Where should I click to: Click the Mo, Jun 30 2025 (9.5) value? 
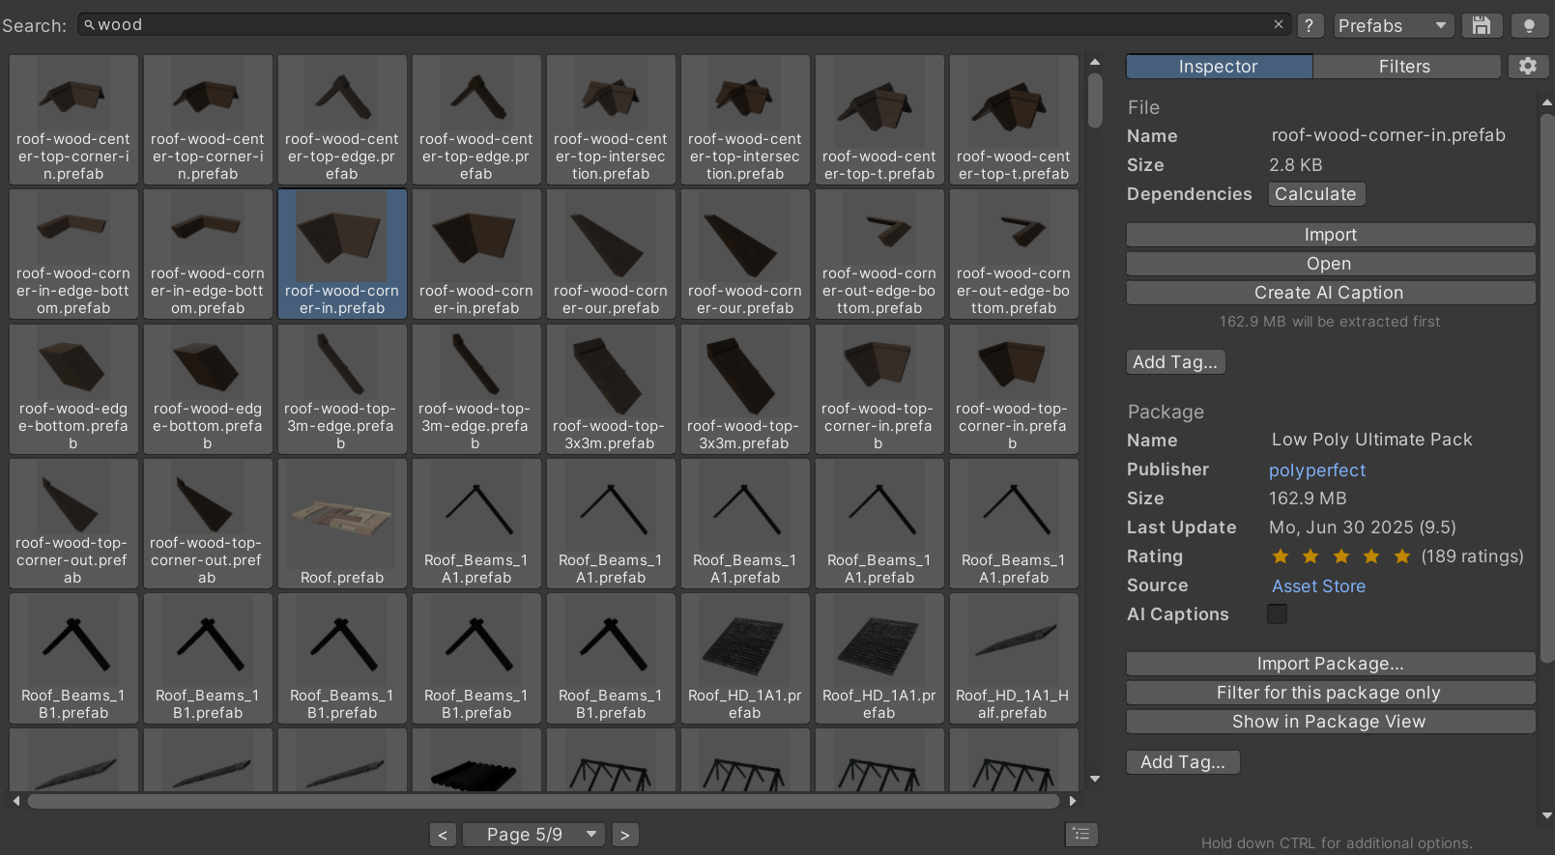pyautogui.click(x=1363, y=527)
